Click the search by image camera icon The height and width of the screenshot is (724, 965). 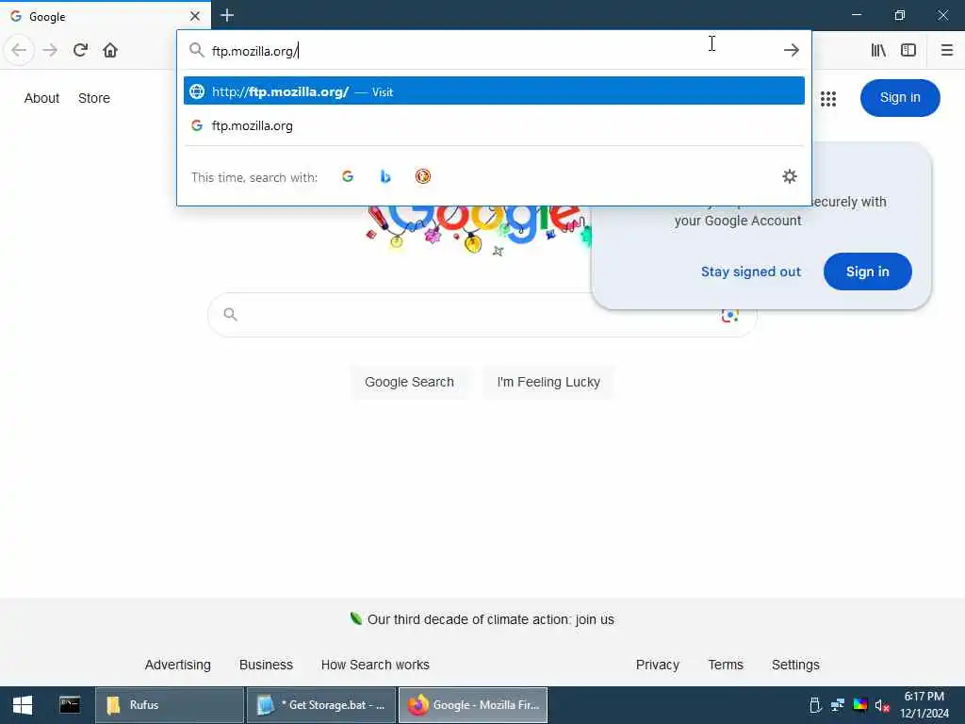click(x=730, y=315)
